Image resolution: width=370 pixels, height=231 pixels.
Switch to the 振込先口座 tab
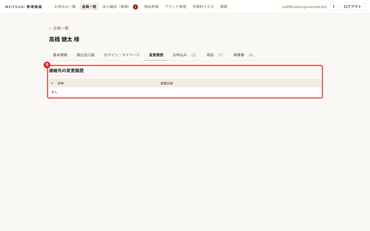pos(86,55)
